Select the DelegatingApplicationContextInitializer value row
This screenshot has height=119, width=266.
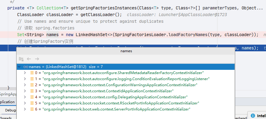click(126, 97)
